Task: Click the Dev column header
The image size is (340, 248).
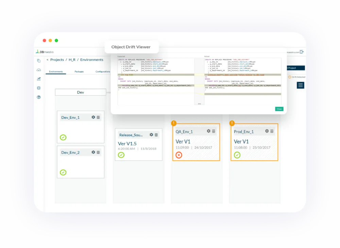Action: [81, 92]
